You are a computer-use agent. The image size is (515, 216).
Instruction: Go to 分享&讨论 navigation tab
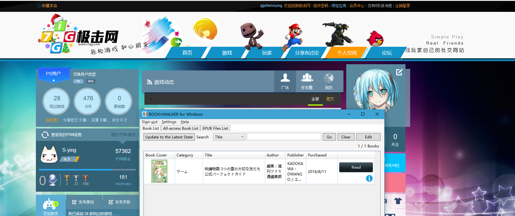[x=307, y=53]
